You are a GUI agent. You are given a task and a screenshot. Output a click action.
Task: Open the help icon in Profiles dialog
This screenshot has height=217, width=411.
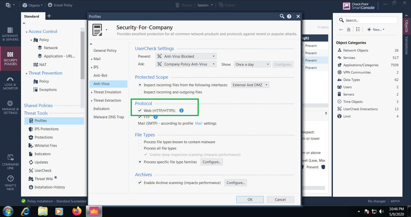(x=289, y=16)
